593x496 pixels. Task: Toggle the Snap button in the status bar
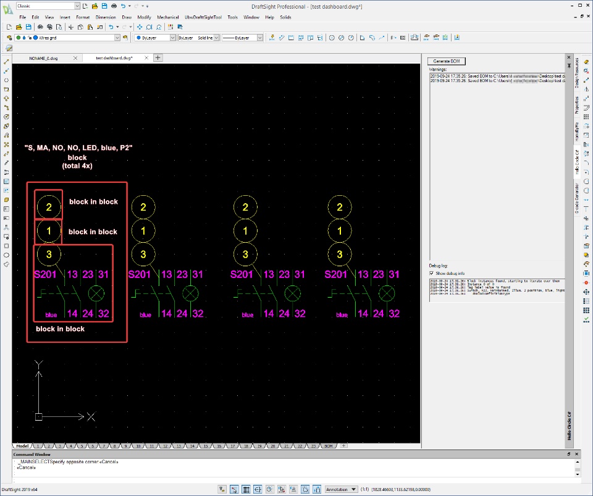[234, 489]
